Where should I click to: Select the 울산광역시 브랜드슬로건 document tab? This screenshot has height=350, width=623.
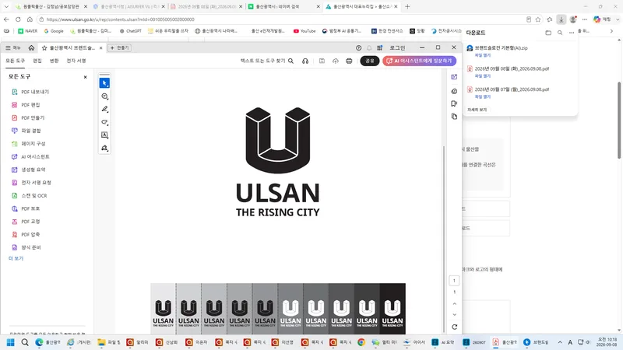coord(72,47)
